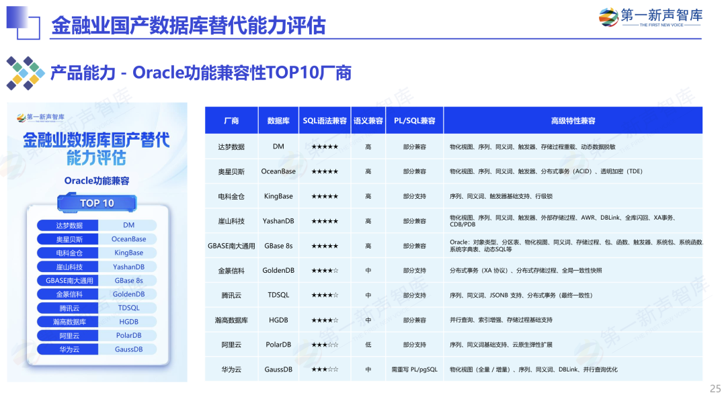Click 部分支持 cell in the 电科金仓 table row
The width and height of the screenshot is (726, 397).
pos(414,196)
